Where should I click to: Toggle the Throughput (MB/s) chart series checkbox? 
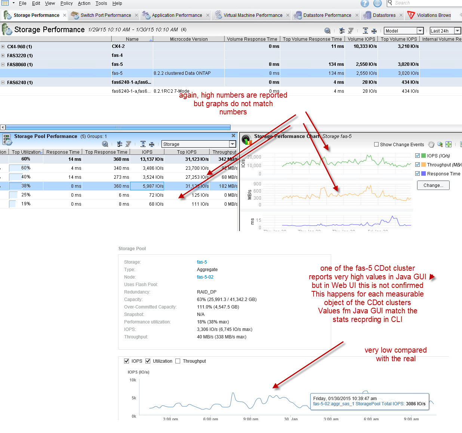tap(418, 165)
